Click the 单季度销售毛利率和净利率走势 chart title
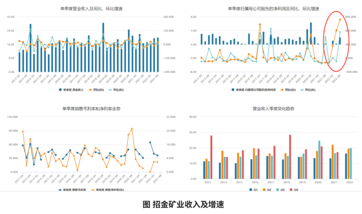Image resolution: width=362 pixels, height=214 pixels. (91, 109)
